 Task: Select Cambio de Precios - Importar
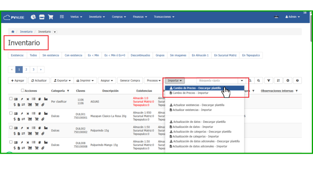point(190,93)
